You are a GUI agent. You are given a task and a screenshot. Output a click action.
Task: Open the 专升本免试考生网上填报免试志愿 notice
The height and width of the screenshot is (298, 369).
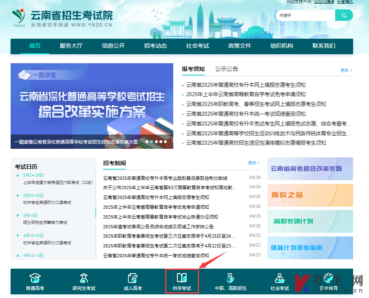pyautogui.click(x=269, y=124)
